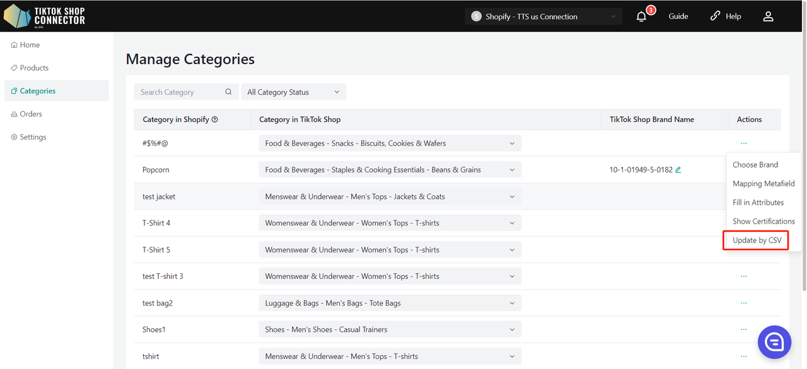Select Fill in Attributes menu option
Screen dimensions: 807x369
[x=758, y=203]
